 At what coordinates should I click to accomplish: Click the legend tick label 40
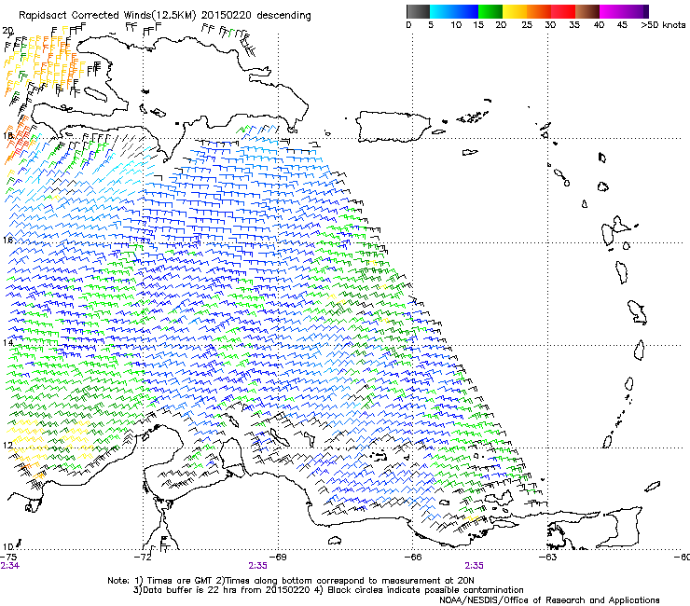pos(599,25)
